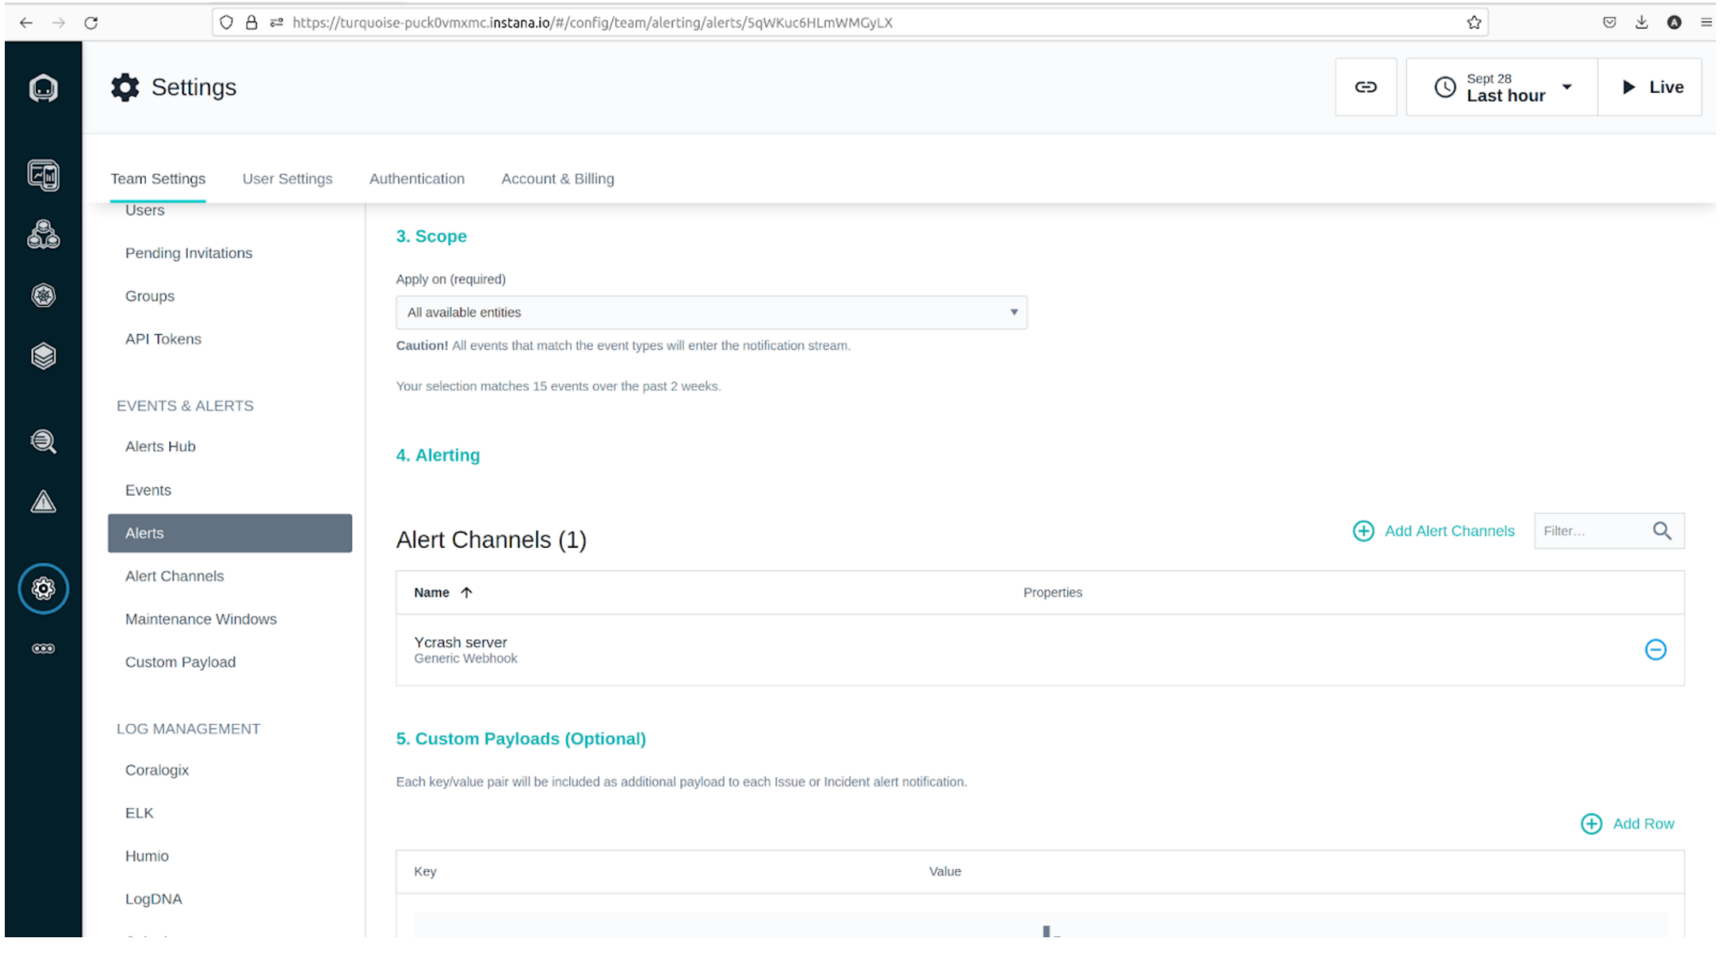Image resolution: width=1724 pixels, height=956 pixels.
Task: Click the Value column header
Action: tap(945, 872)
